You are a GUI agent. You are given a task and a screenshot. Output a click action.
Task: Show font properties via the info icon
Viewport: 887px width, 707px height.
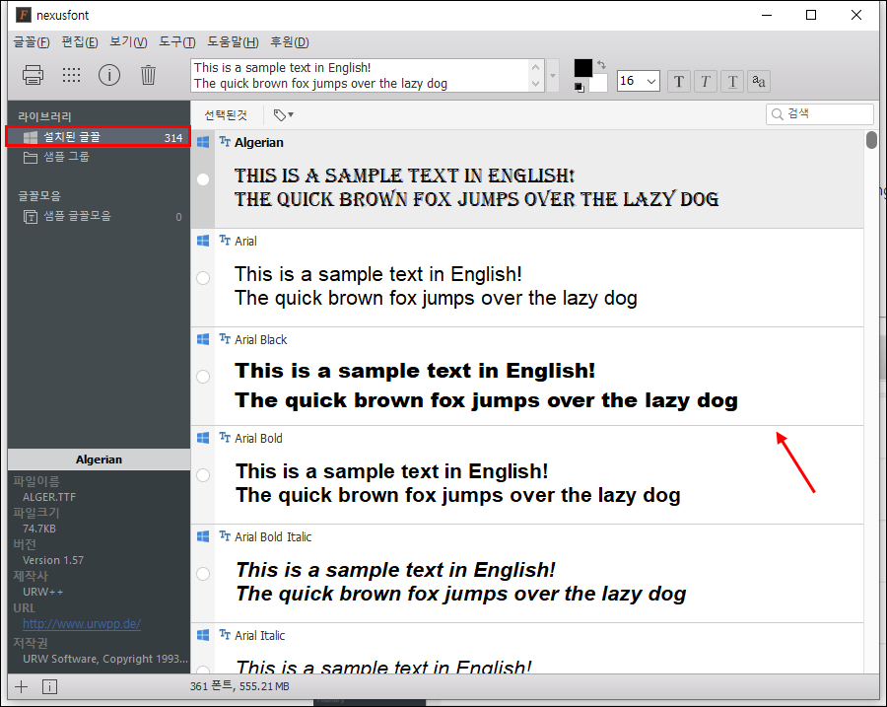pos(109,75)
